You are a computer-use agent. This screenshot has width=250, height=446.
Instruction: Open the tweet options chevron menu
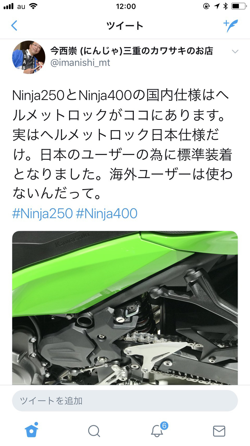click(x=235, y=51)
